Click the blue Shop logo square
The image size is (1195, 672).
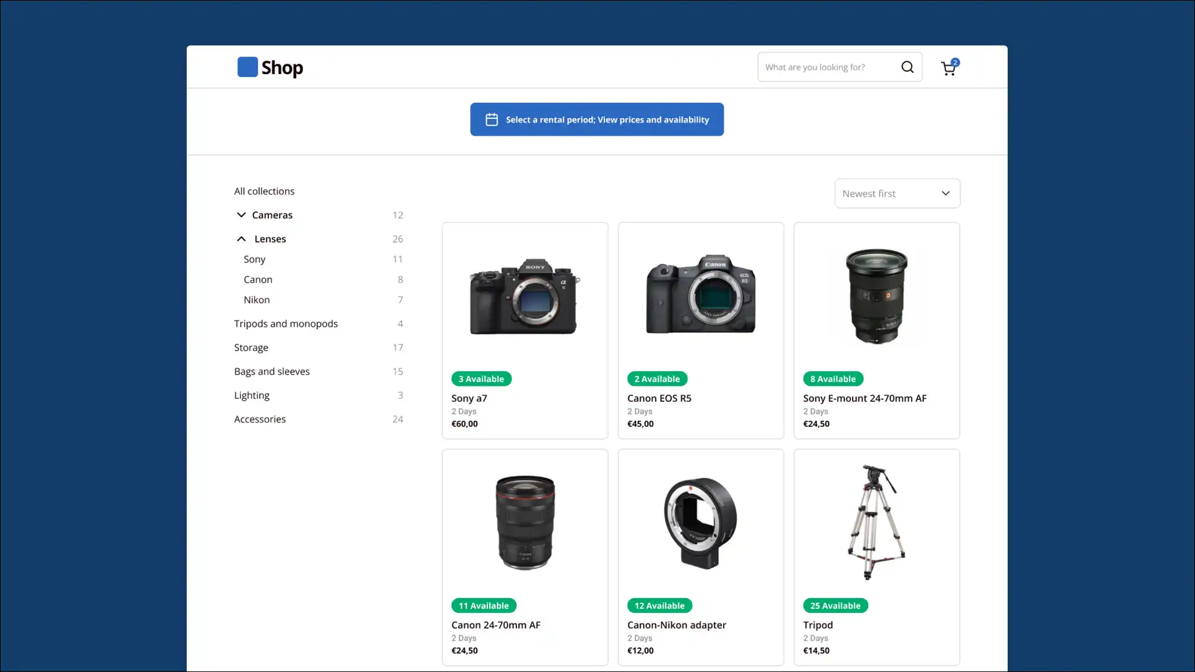click(247, 67)
